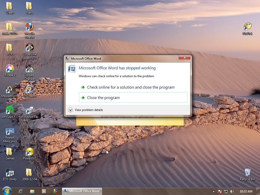This screenshot has width=260, height=195.
Task: Select the P2P folder icon
Action: 10,50
